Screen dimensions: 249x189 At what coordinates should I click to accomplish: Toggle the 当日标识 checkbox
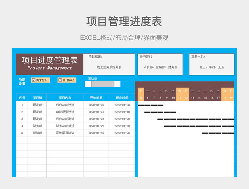[60, 80]
